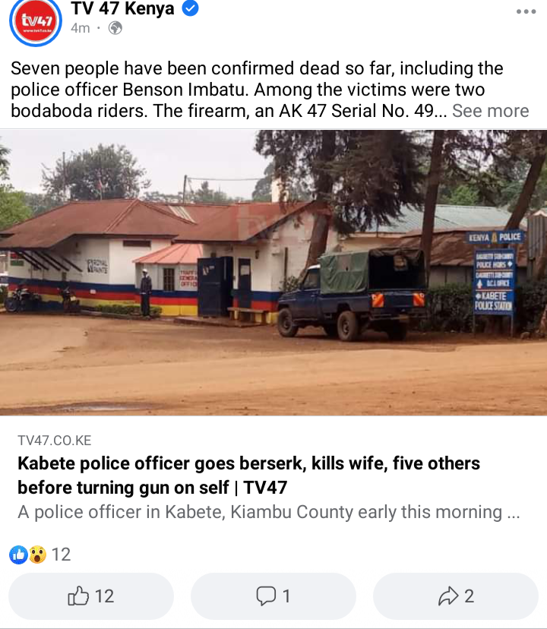This screenshot has height=629, width=547.
Task: Click the blue verified badge
Action: (x=190, y=8)
